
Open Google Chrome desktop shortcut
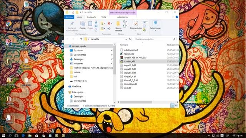9,25
